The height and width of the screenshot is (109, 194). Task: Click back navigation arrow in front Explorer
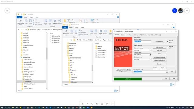pyautogui.click(x=64, y=40)
